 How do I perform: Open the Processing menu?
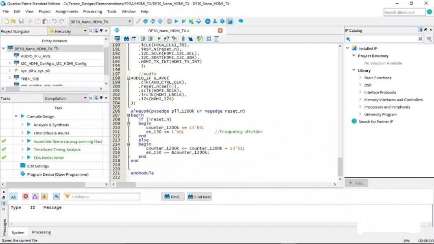click(x=92, y=11)
